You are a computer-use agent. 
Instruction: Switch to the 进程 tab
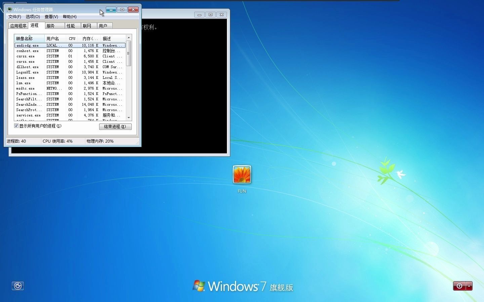click(36, 26)
